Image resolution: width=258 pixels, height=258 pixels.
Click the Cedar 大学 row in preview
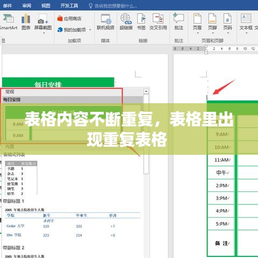click(61, 226)
